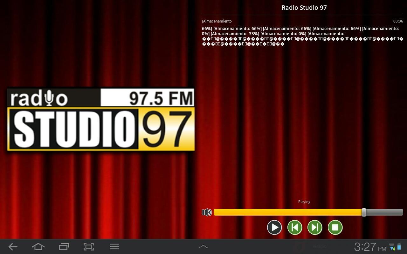
Task: Click the Android Back button
Action: 13,247
